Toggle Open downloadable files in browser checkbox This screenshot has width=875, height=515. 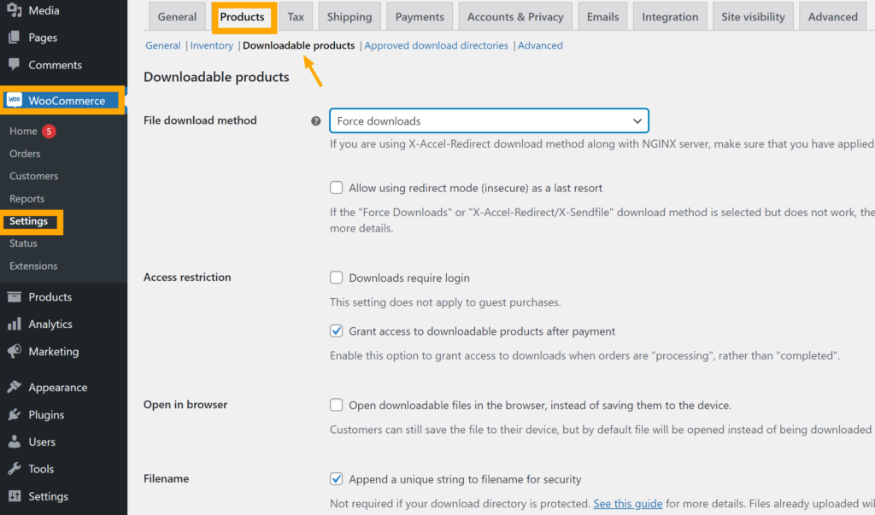click(337, 405)
